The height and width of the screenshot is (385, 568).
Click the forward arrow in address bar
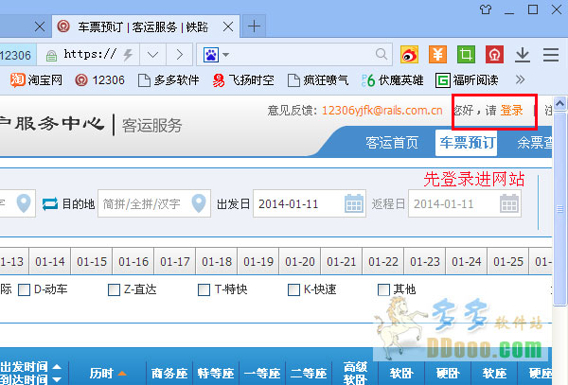(179, 55)
